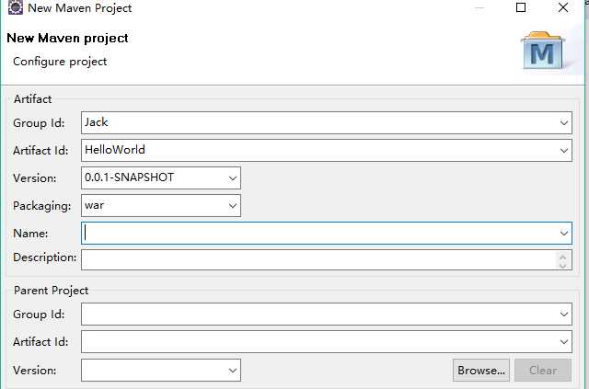Click inside Parent Project Artifact Id field
This screenshot has width=589, height=389.
tap(327, 342)
